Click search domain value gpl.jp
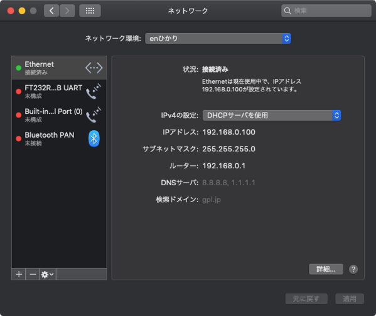376x316 pixels. coord(212,200)
